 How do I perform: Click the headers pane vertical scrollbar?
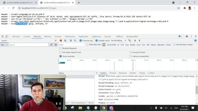coord(197,90)
